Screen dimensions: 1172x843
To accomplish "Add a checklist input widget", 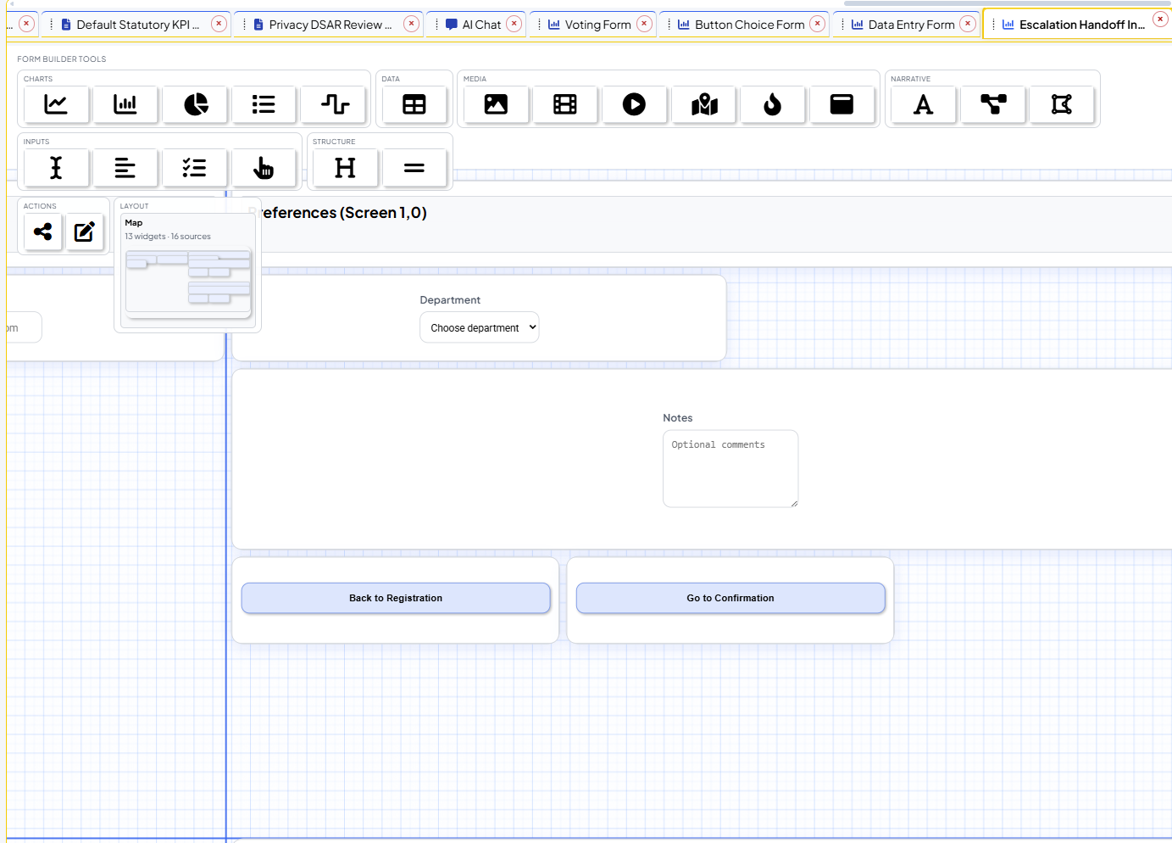I will tap(194, 167).
